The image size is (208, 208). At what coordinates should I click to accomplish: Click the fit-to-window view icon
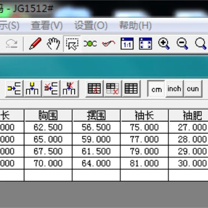pyautogui.click(x=145, y=44)
